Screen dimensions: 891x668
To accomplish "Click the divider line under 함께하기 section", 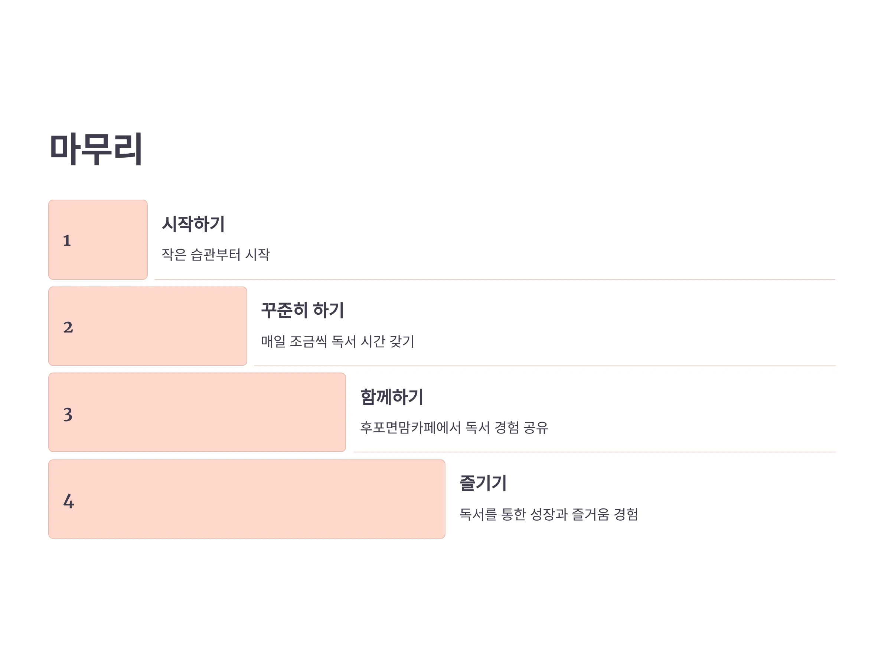I will [x=595, y=452].
